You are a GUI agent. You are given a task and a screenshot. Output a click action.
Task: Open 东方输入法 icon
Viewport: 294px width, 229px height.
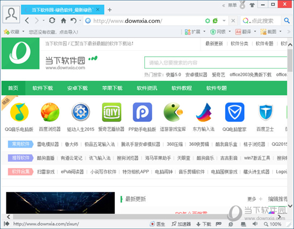coord(204,112)
